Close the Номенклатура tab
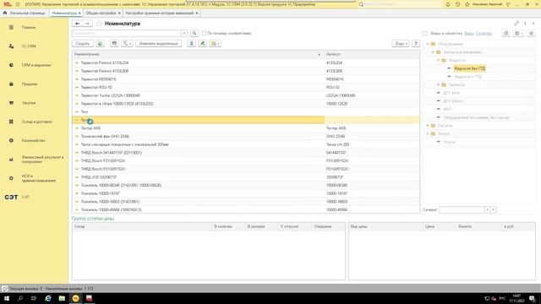The width and height of the screenshot is (541, 304). (x=79, y=14)
